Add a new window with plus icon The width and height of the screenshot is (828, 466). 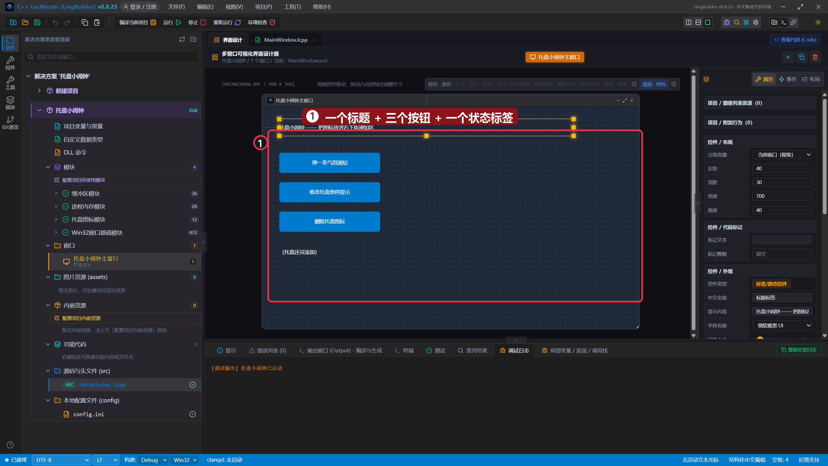(788, 57)
